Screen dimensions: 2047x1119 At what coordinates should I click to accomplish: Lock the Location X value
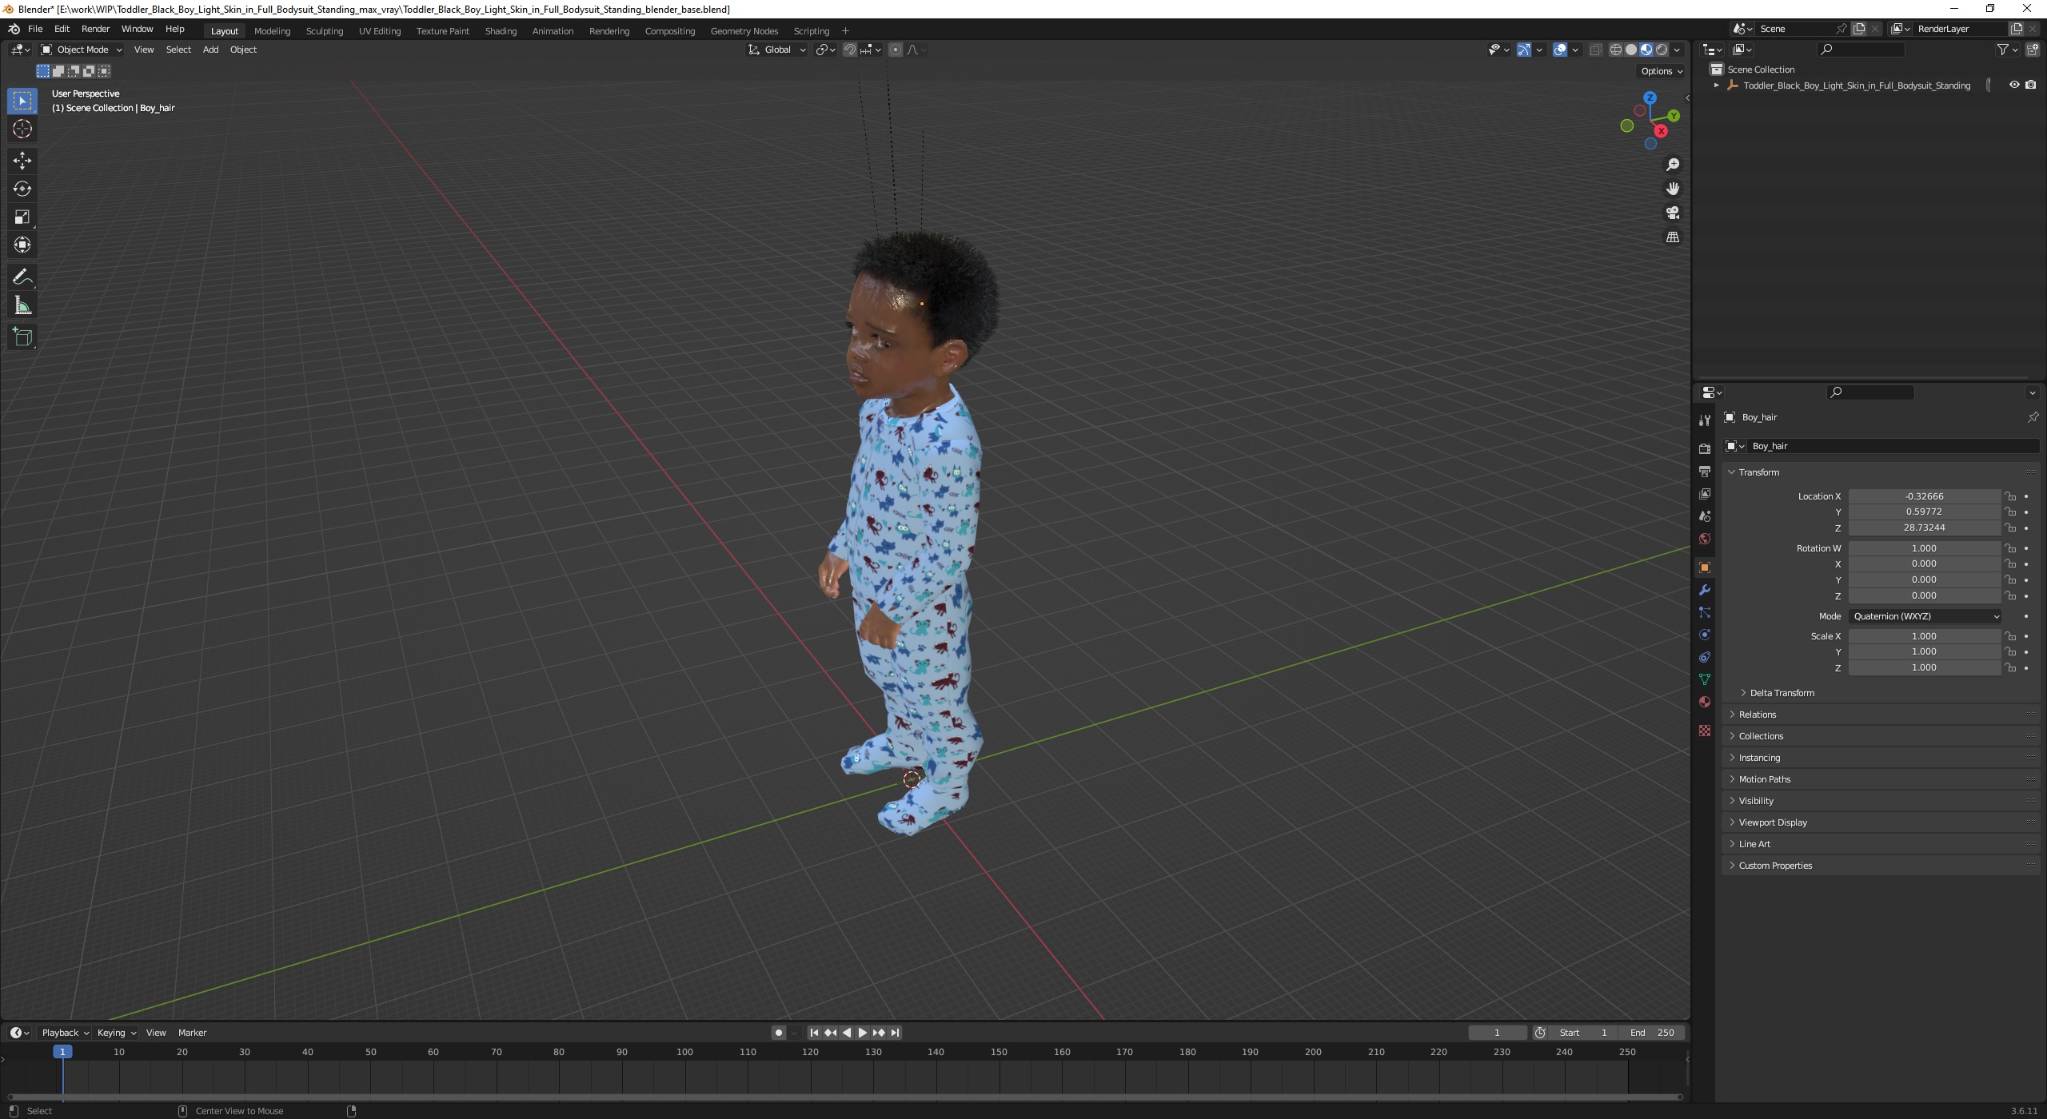[x=2010, y=496]
